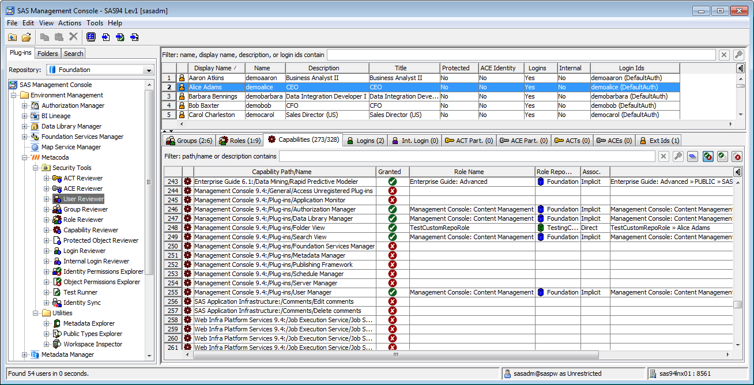Click the Workspace Inspector icon

pyautogui.click(x=56, y=344)
